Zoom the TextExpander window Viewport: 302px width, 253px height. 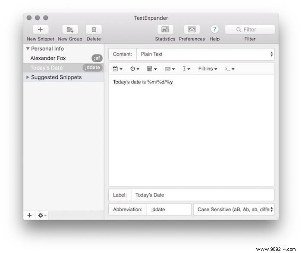point(46,18)
